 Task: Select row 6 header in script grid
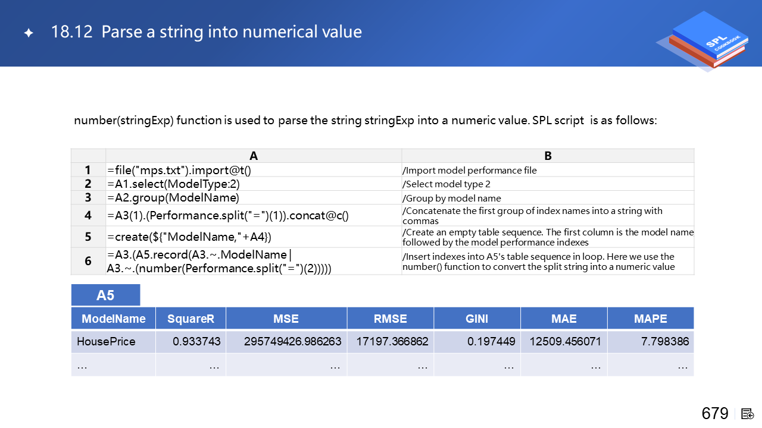pyautogui.click(x=88, y=261)
